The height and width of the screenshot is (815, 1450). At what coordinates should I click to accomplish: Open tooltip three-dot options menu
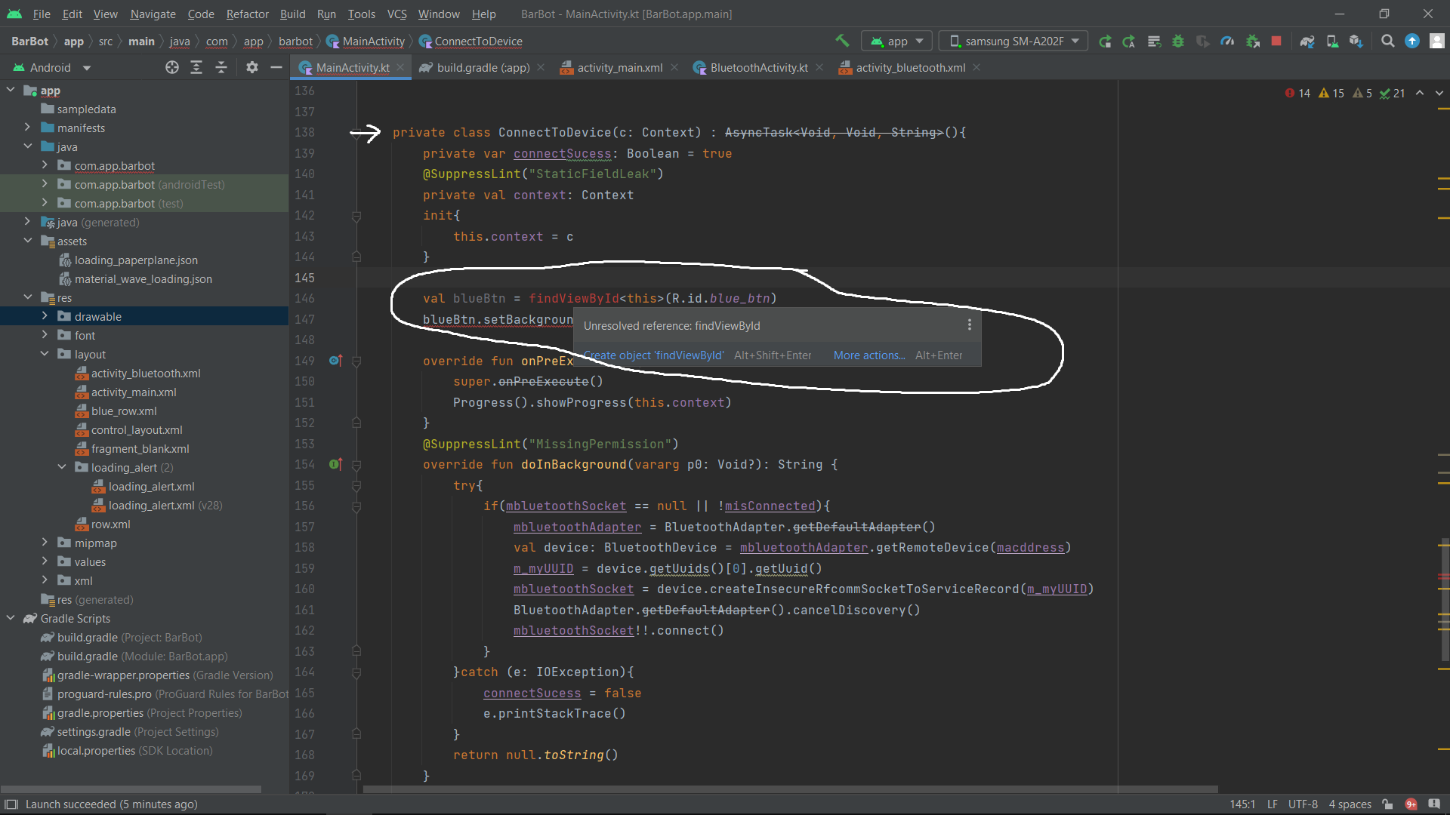970,325
